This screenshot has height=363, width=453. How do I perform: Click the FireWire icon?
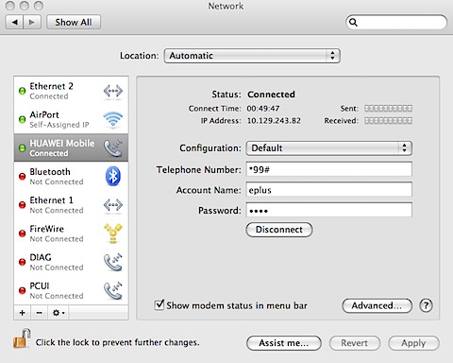[113, 233]
